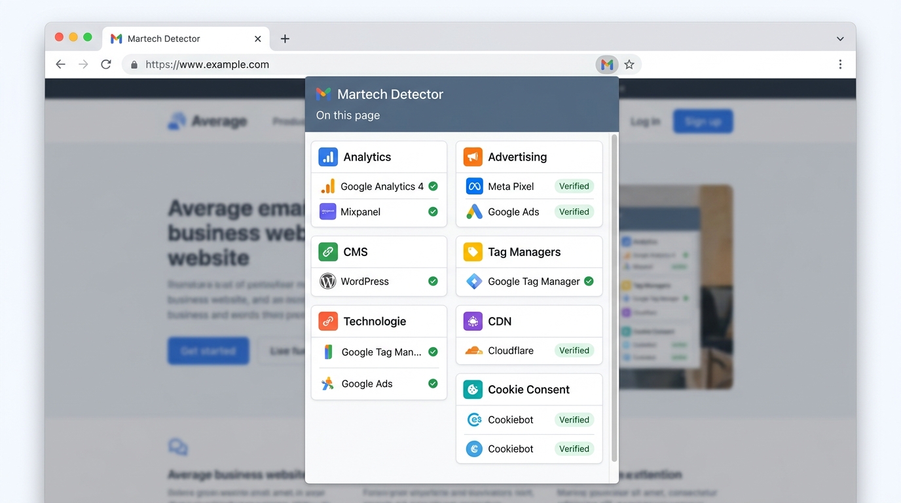Click the green check beside WordPress
Image resolution: width=901 pixels, height=503 pixels.
click(x=433, y=282)
